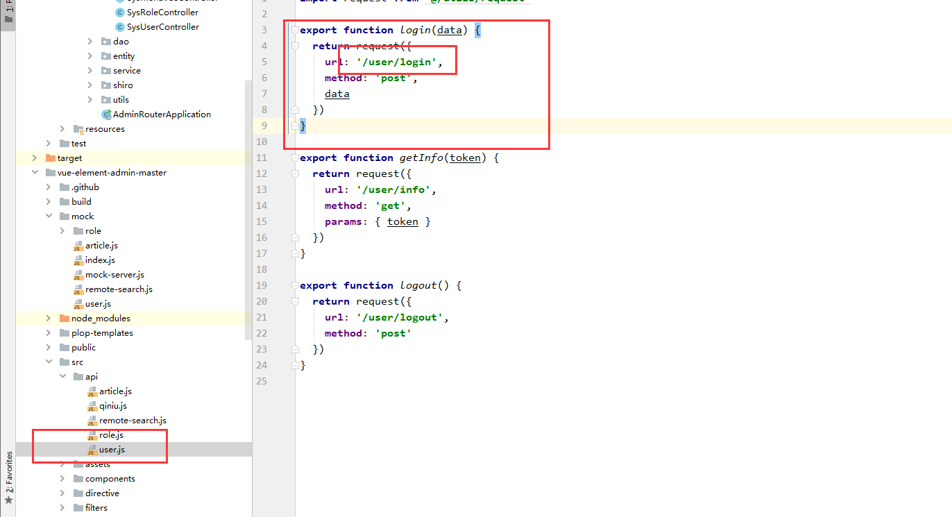Click the node_modules folder icon
Screen dimensions: 952x517
pyautogui.click(x=65, y=319)
